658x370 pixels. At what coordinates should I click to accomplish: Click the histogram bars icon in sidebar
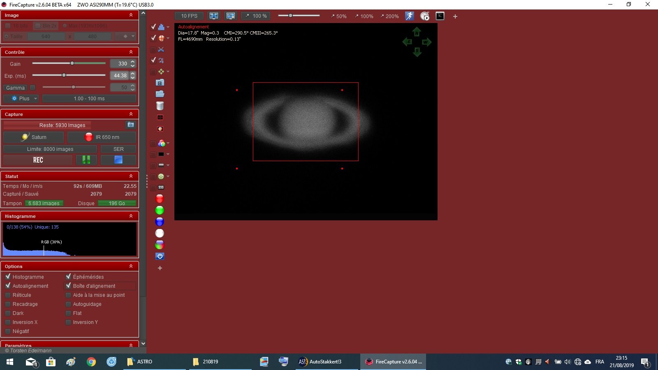(x=161, y=27)
